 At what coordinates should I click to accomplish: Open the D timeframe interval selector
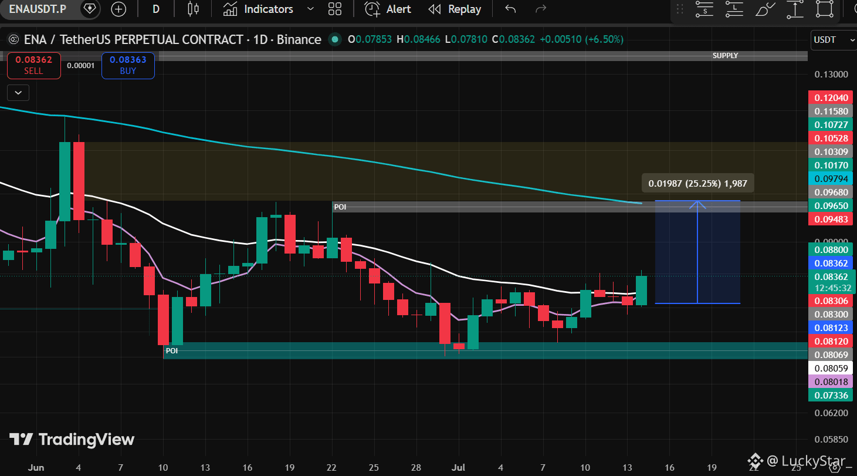click(156, 9)
